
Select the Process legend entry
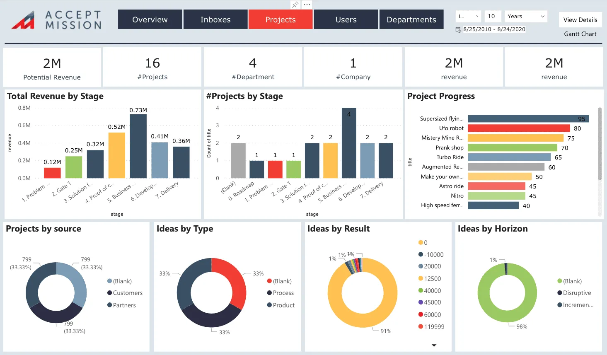(x=281, y=293)
